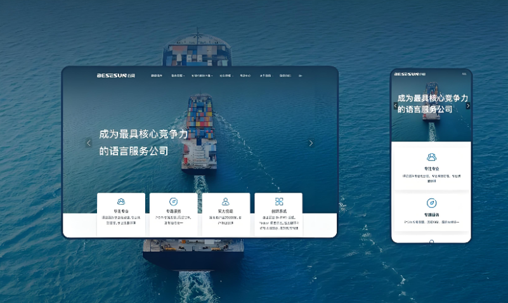Go to next slide on desktop banner

[x=311, y=143]
